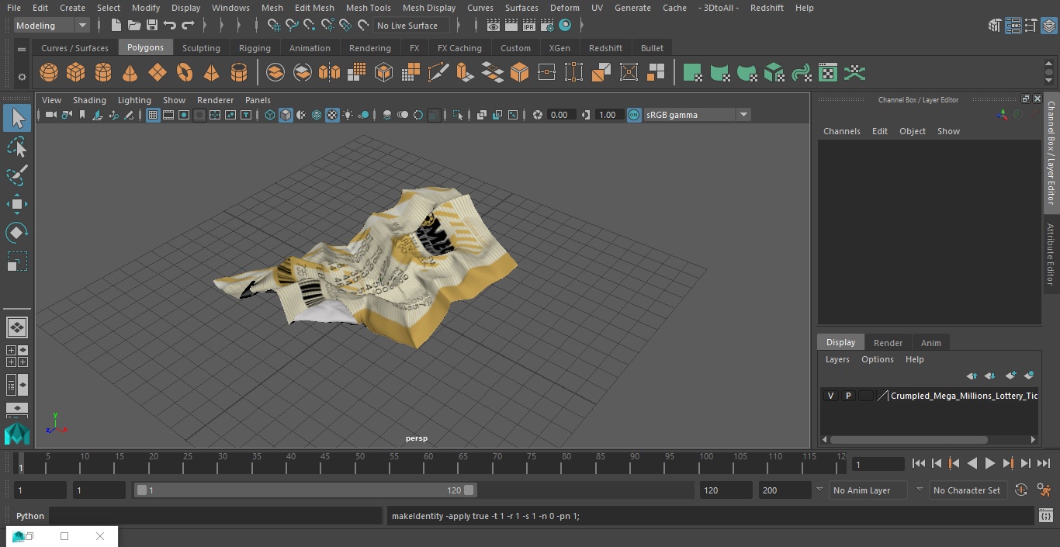Switch to the Rigging shelf tab
1060x547 pixels.
pyautogui.click(x=255, y=48)
